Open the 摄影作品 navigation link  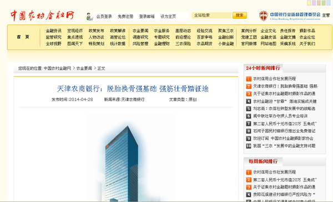click(307, 31)
